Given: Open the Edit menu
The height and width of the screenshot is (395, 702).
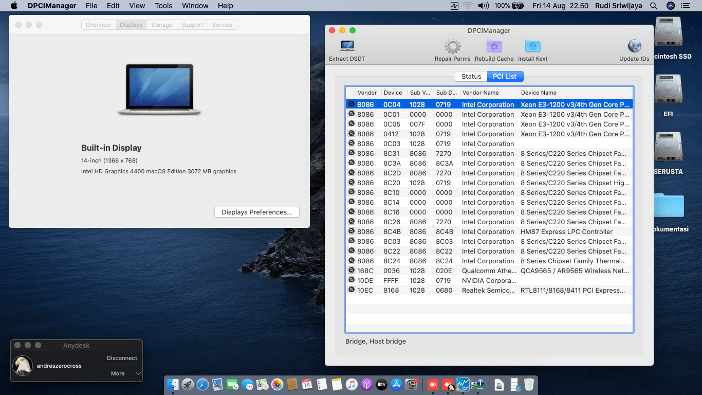Looking at the screenshot, I should pos(113,6).
